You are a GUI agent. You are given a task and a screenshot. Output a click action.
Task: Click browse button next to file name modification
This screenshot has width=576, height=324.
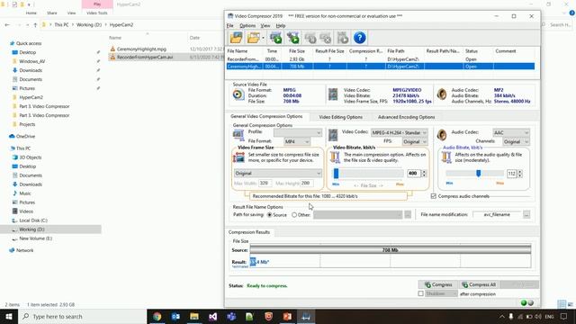(x=526, y=214)
